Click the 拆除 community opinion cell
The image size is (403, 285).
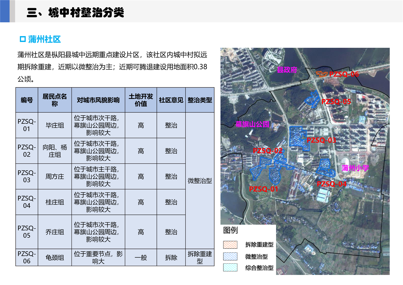pyautogui.click(x=171, y=258)
